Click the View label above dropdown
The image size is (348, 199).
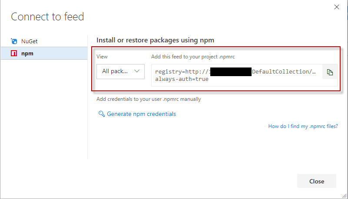click(x=102, y=57)
